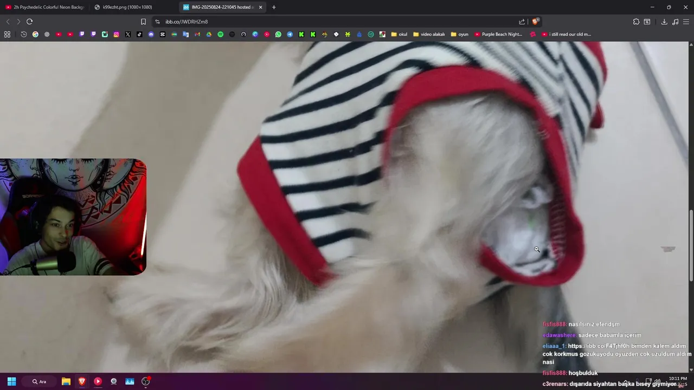Viewport: 694px width, 390px height.
Task: Click the ibb.co/F4Tjhf0h link in chat
Action: 599,346
